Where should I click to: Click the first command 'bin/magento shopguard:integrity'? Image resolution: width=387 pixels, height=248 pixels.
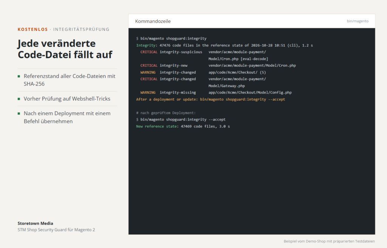(173, 38)
